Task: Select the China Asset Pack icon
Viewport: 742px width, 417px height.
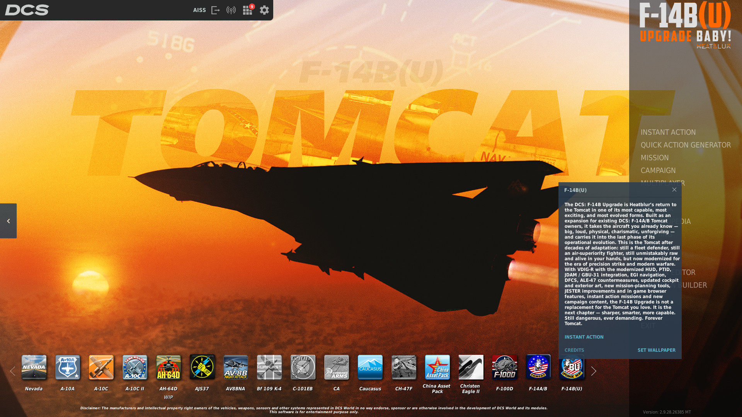Action: click(437, 367)
